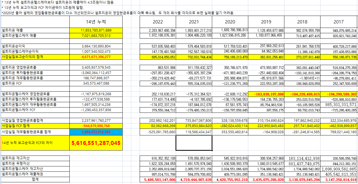Click the '셀트리온헬스케어 매출채권' row label
Image resolution: width=358 pixels, height=184 pixels.
click(35, 174)
